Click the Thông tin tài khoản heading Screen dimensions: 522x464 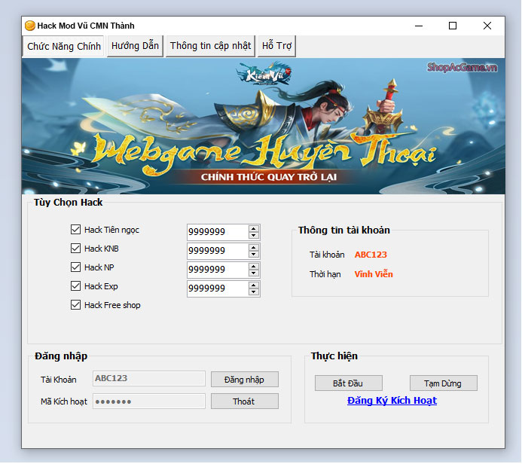click(344, 230)
